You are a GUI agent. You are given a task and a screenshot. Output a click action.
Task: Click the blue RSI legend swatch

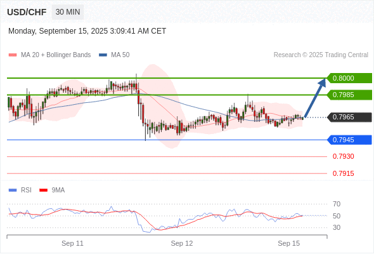click(13, 190)
